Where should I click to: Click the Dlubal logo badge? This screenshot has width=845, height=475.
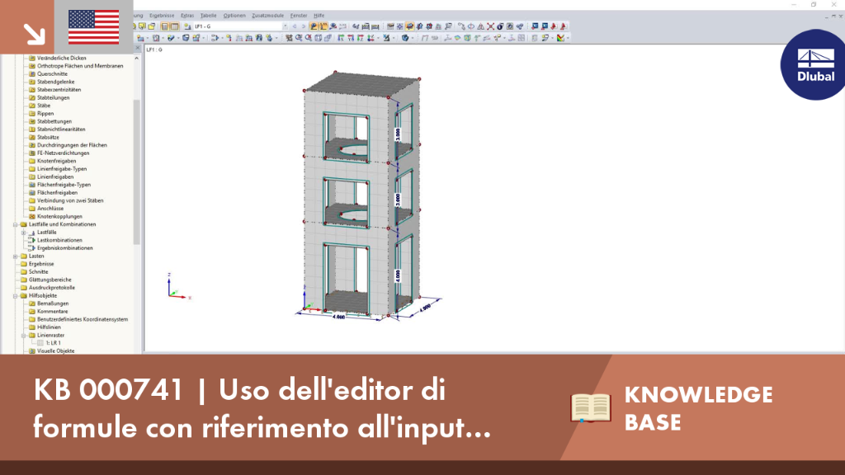pyautogui.click(x=814, y=64)
